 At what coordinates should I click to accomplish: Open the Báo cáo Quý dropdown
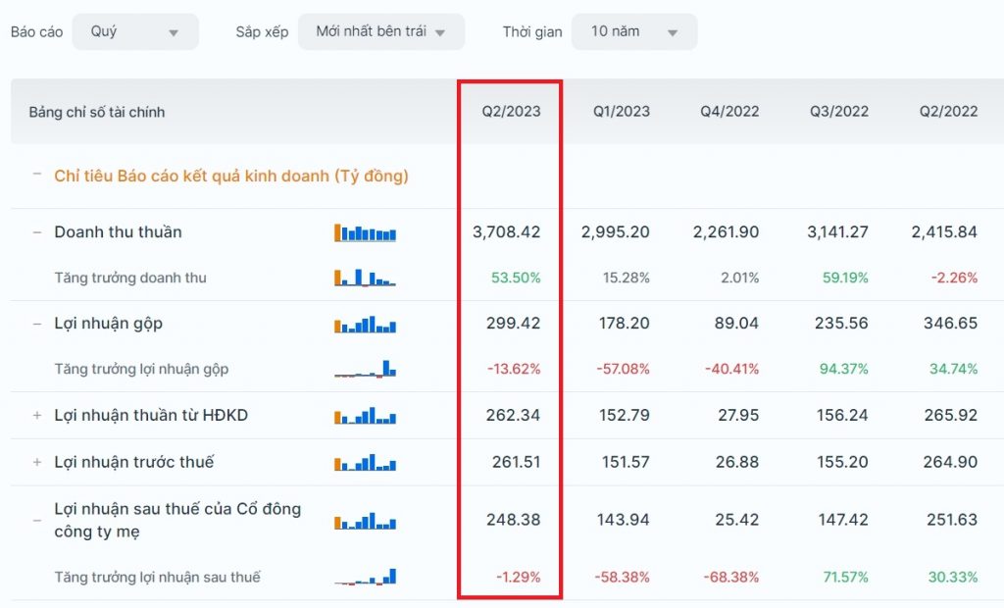[x=135, y=32]
